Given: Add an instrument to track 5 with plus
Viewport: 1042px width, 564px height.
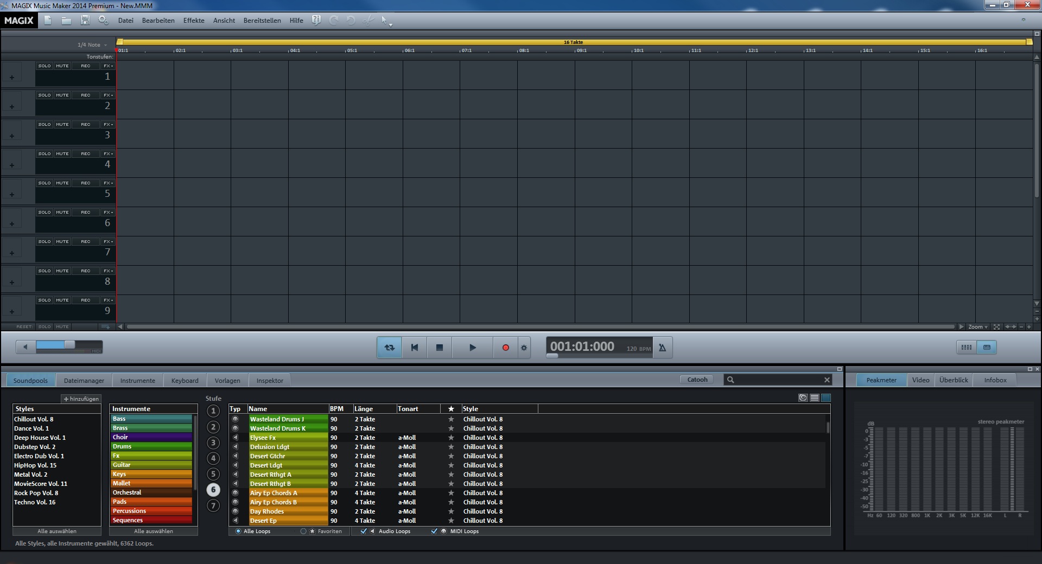Looking at the screenshot, I should click(12, 194).
